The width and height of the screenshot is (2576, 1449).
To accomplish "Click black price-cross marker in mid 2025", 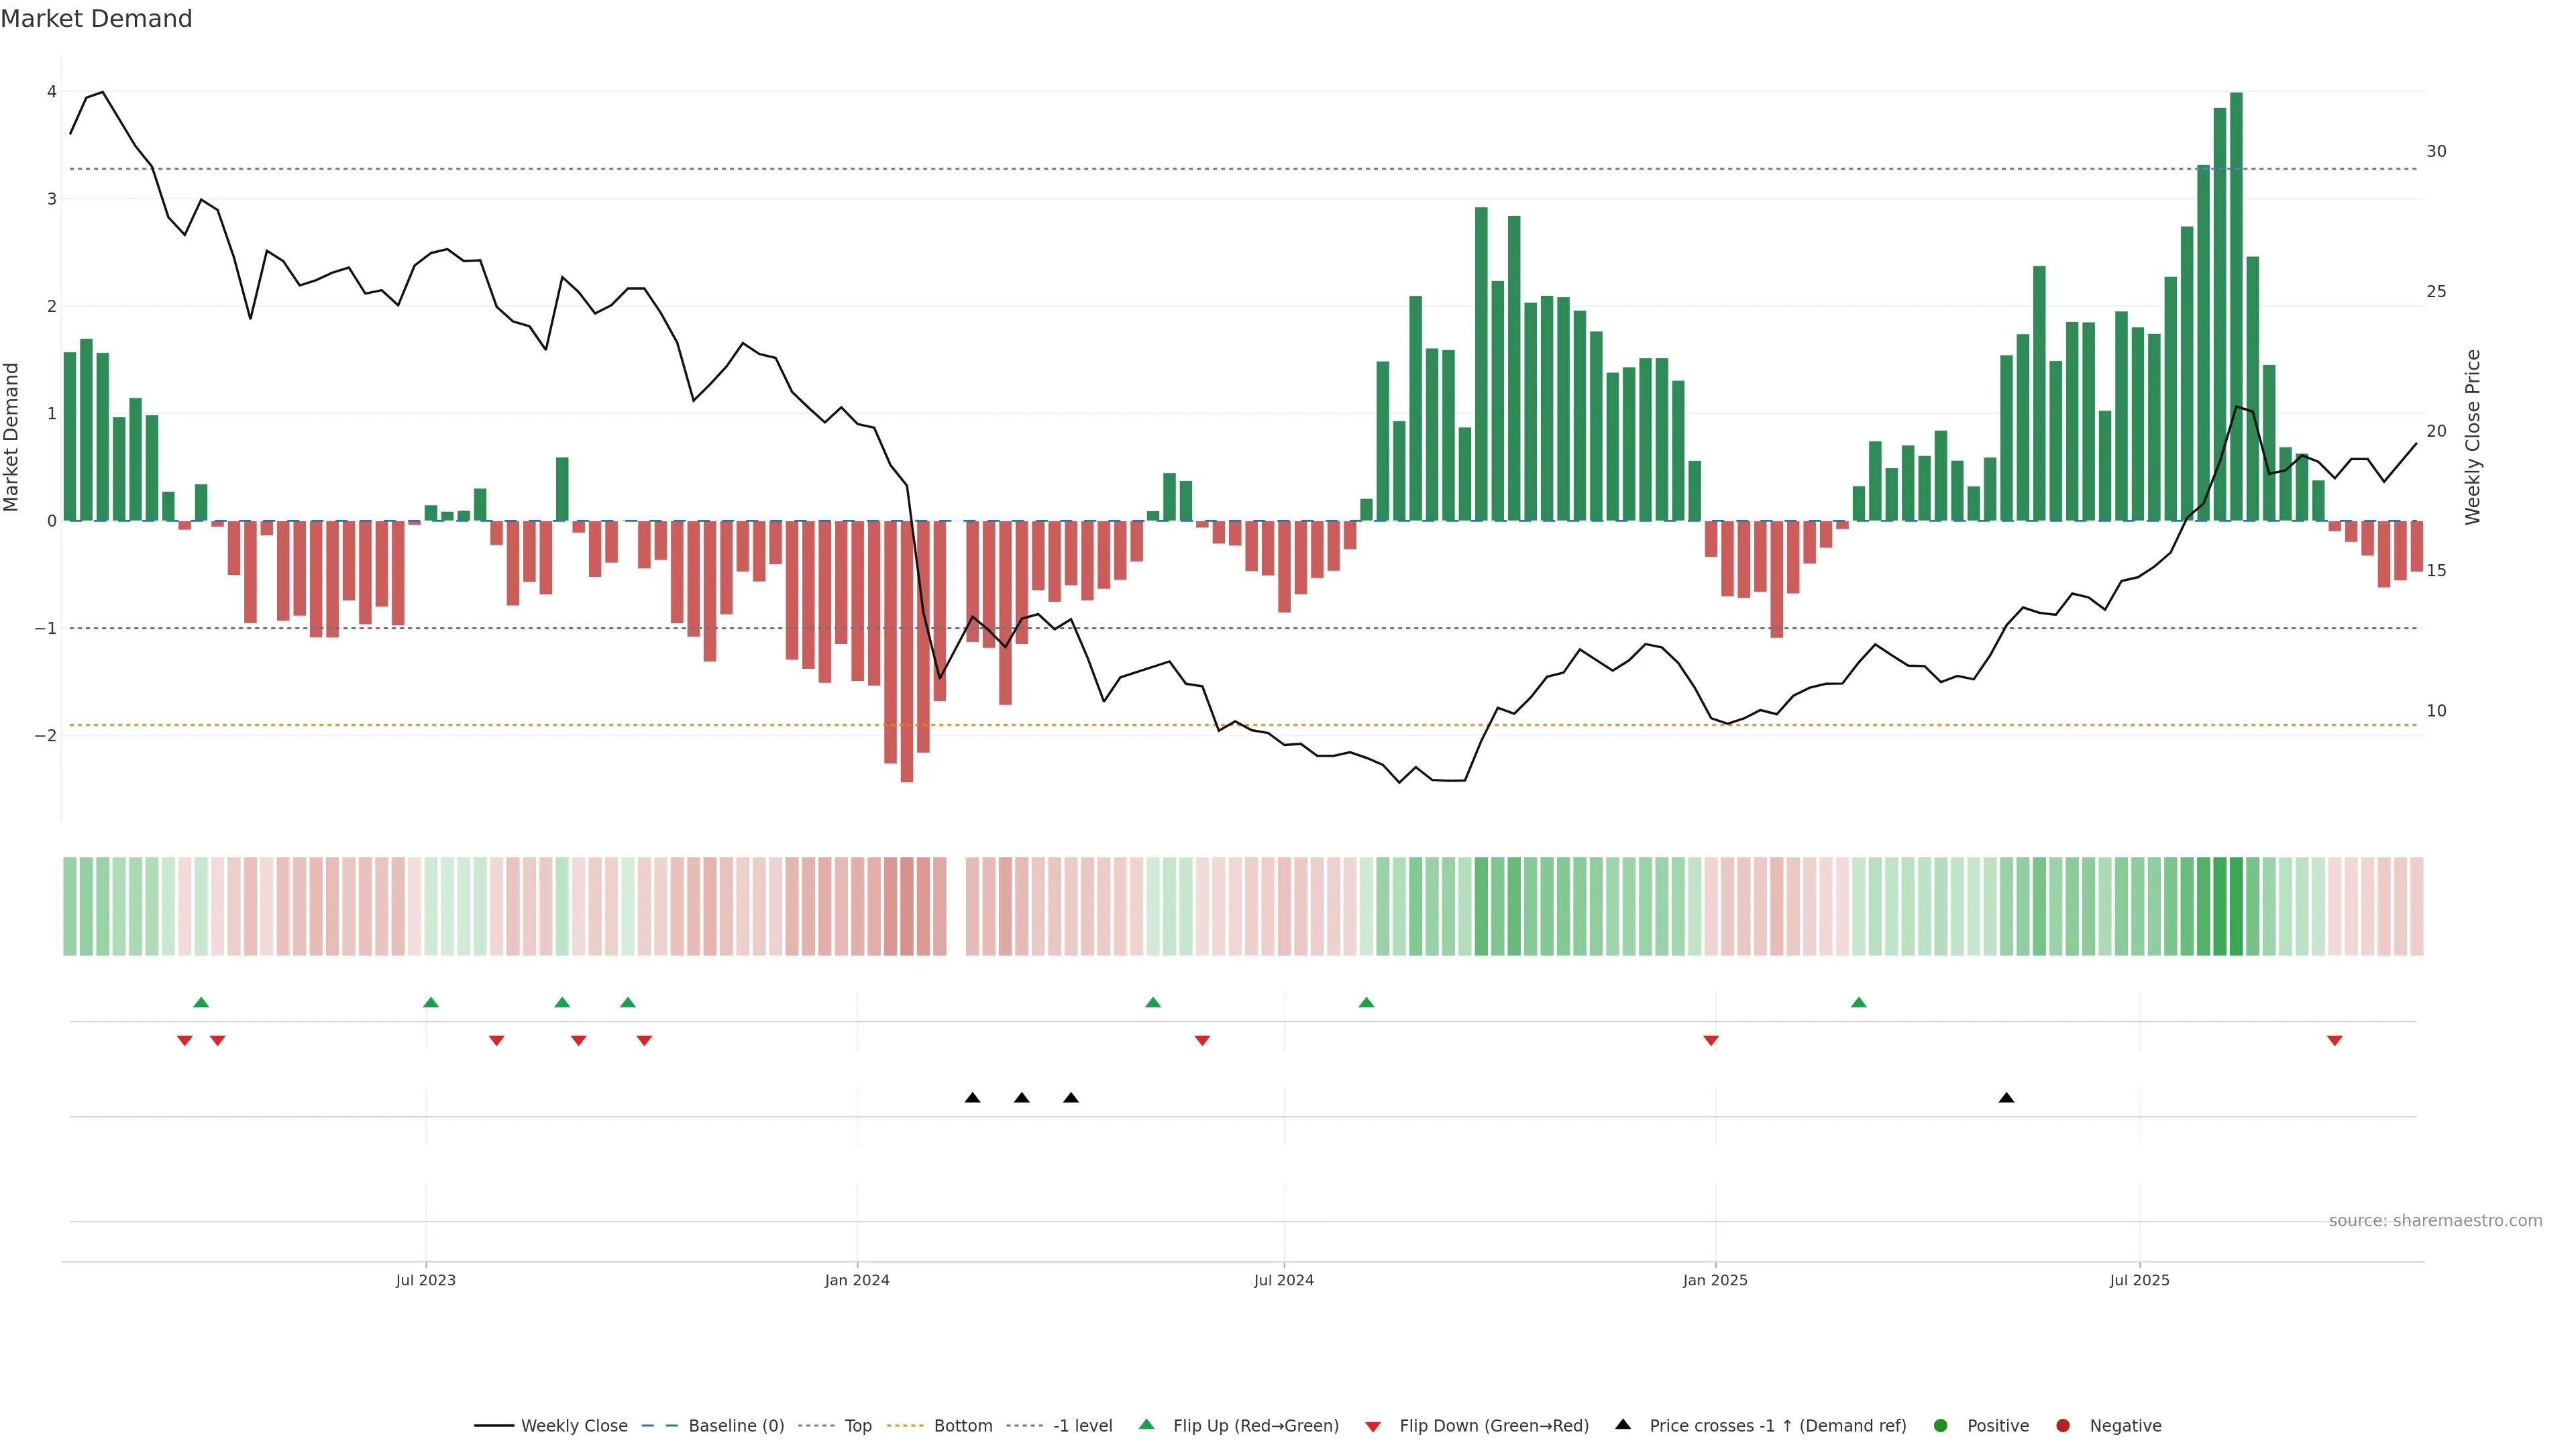I will tap(2006, 1098).
